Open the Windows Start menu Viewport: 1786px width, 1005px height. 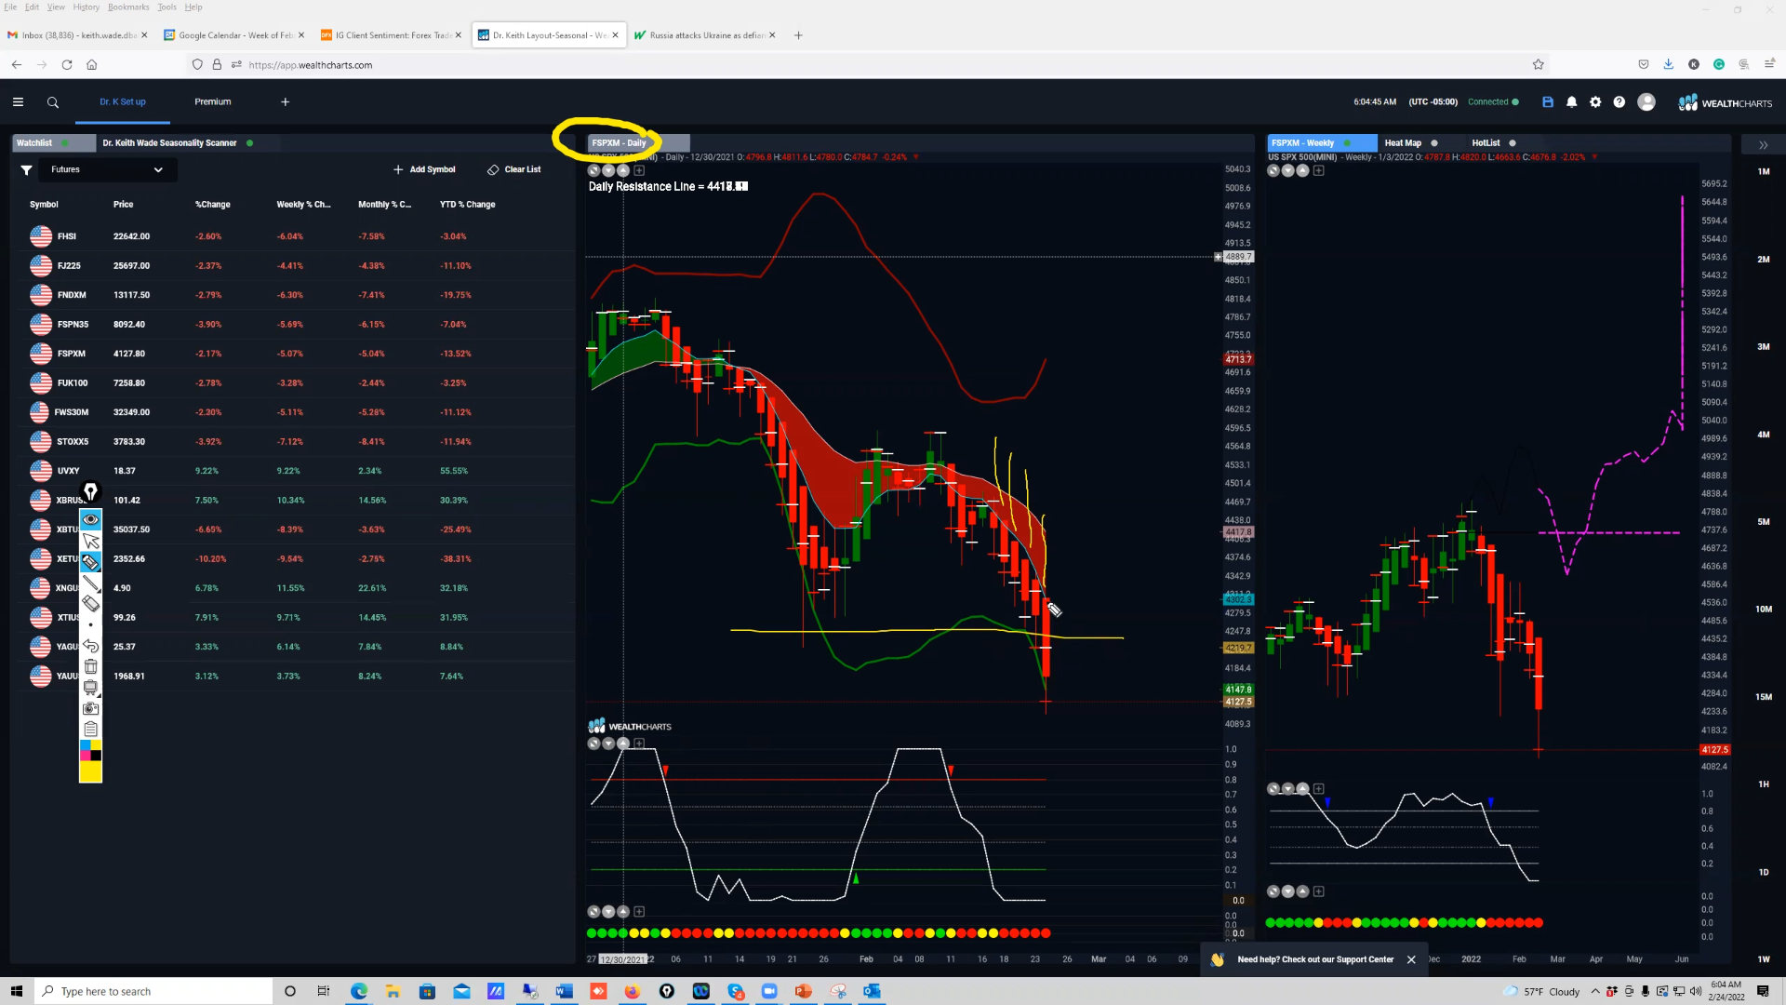(16, 991)
